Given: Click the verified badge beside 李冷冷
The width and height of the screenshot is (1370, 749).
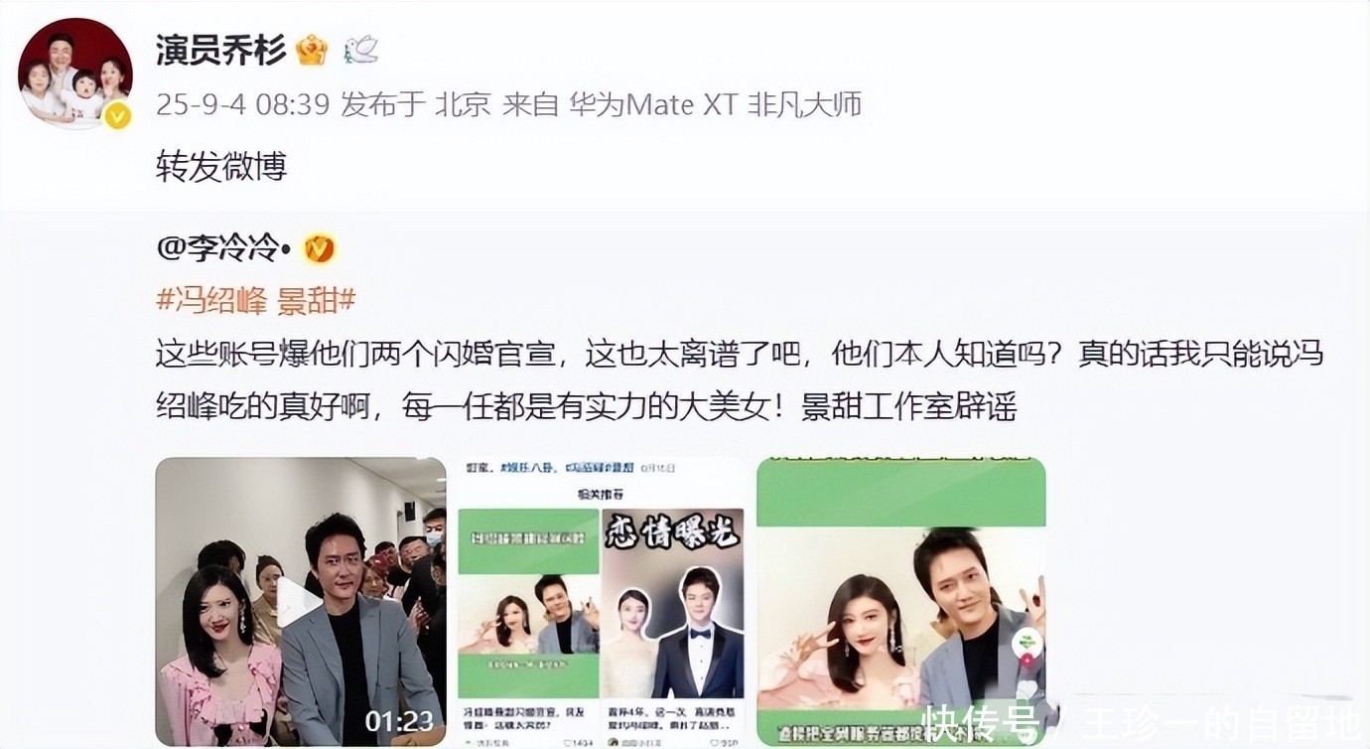Looking at the screenshot, I should 320,248.
